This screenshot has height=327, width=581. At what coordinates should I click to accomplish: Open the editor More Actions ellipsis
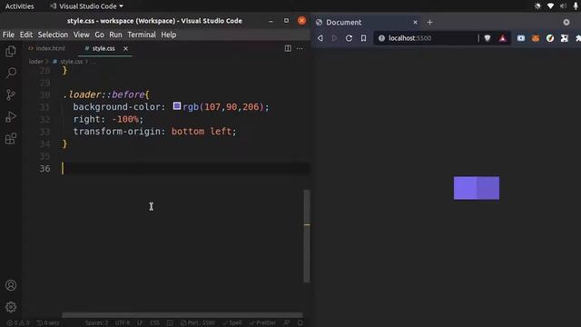[x=300, y=48]
